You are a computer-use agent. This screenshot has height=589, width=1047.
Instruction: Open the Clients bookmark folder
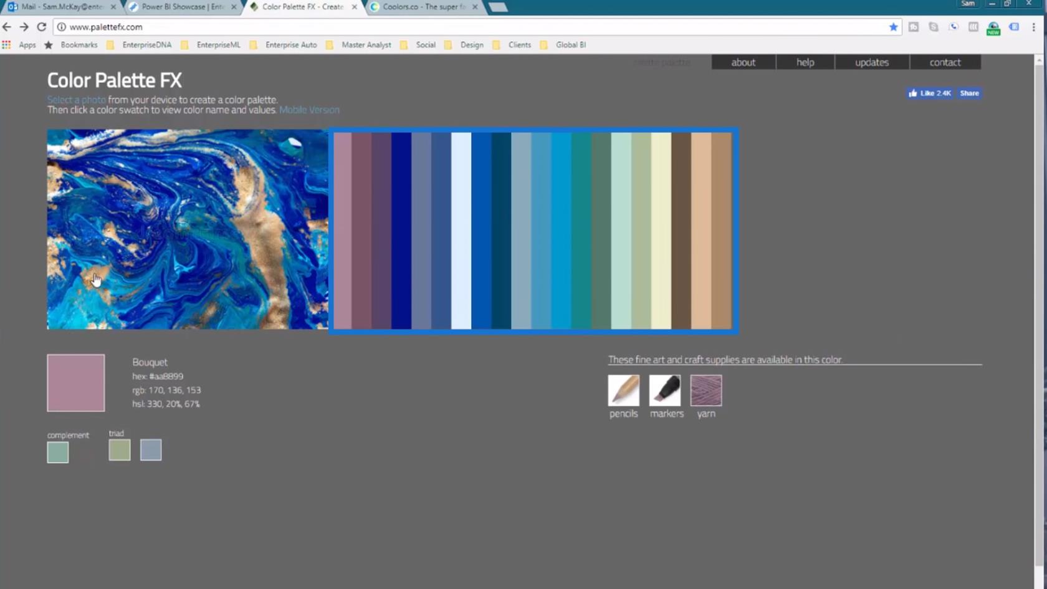coord(512,45)
